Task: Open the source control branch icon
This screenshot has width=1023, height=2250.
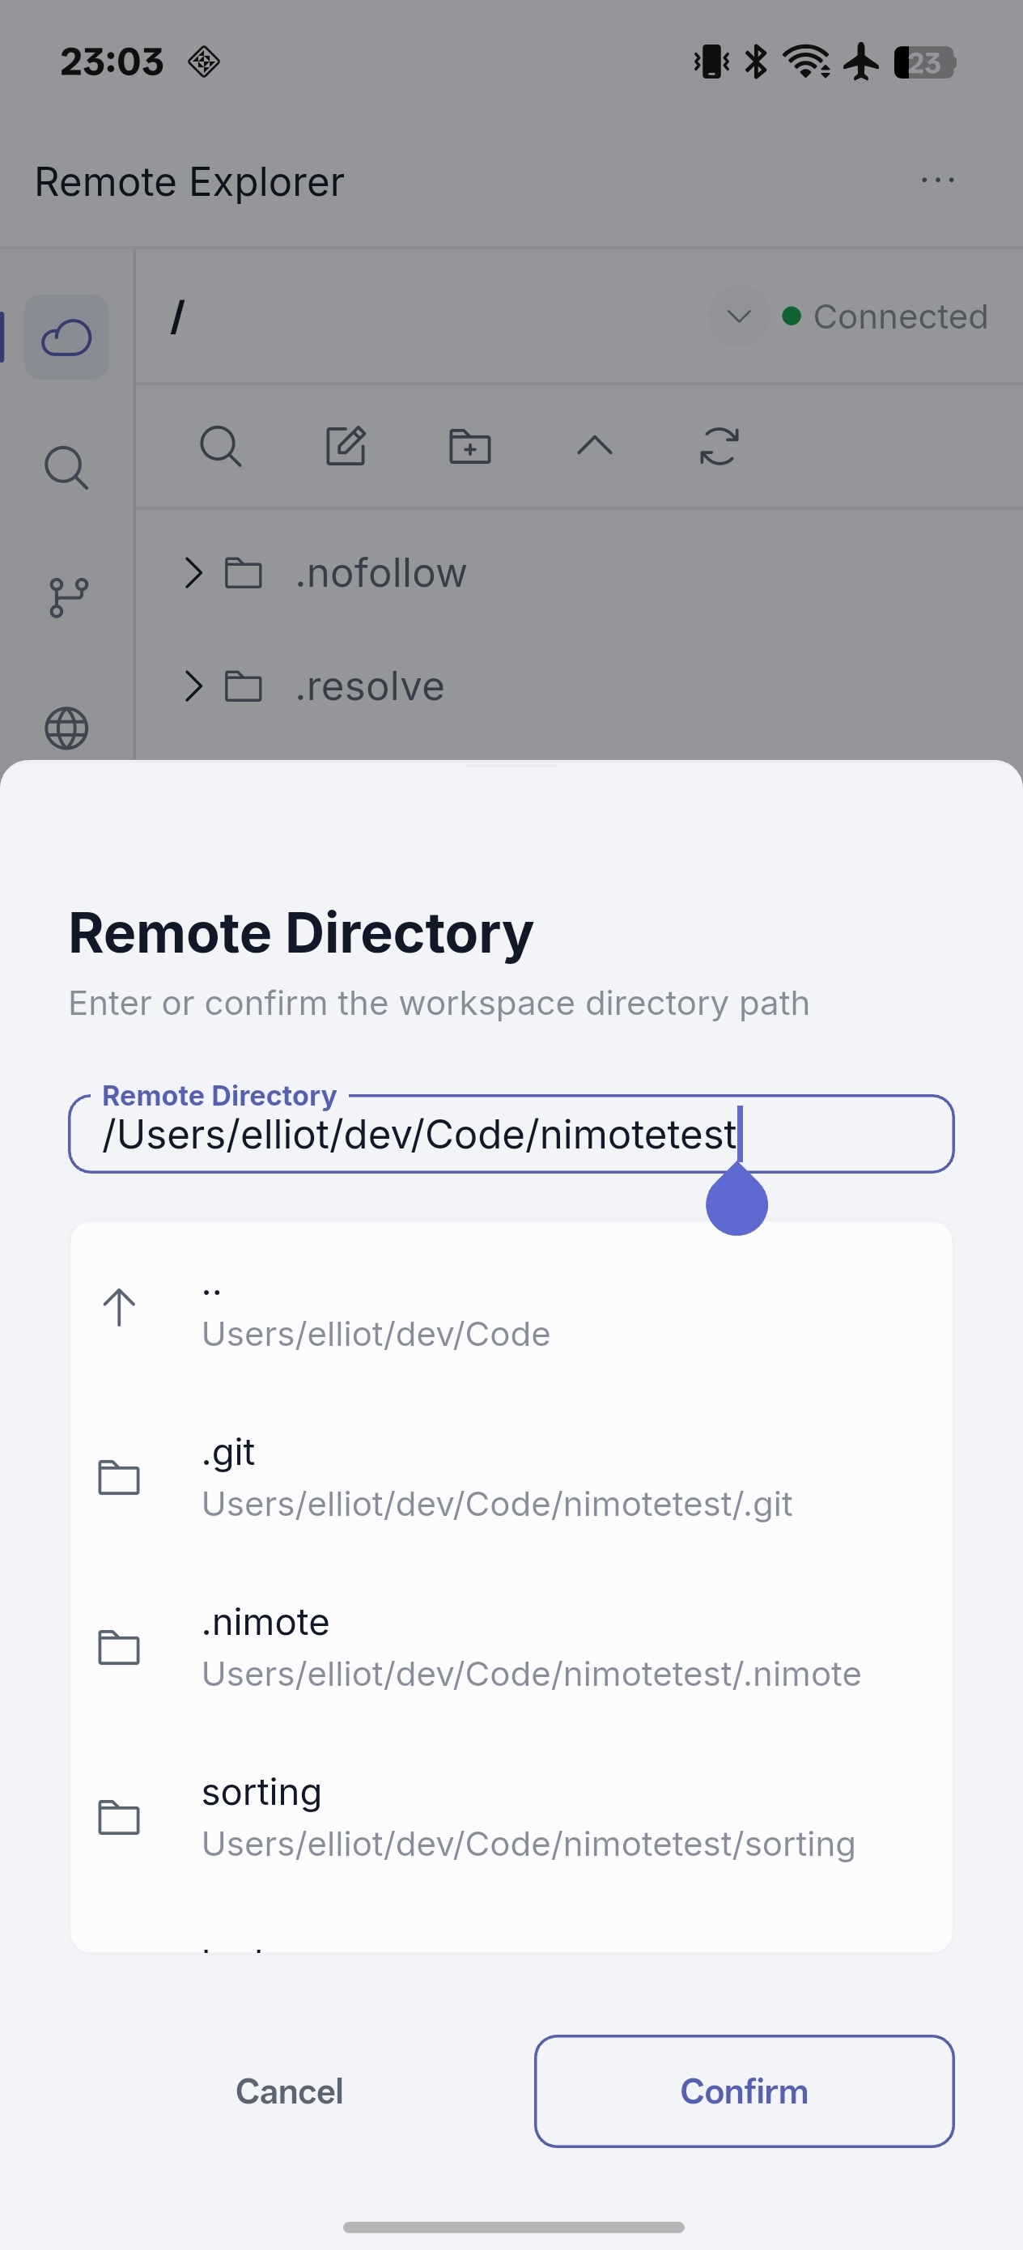Action: (67, 597)
